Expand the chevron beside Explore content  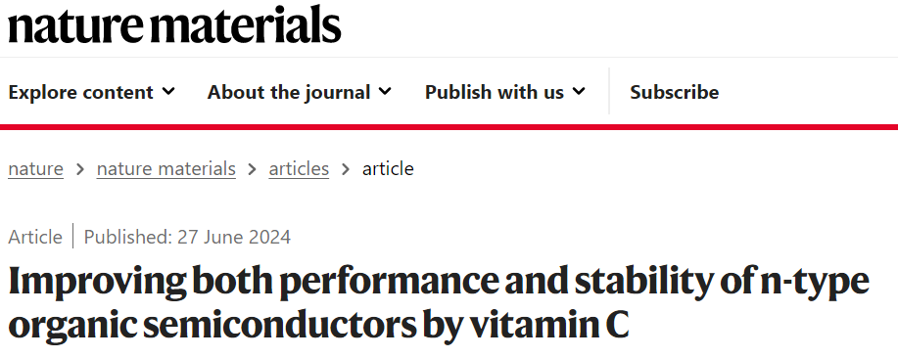[168, 91]
